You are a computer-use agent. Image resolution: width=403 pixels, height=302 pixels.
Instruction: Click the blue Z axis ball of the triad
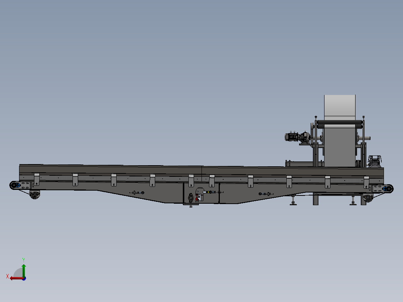(x=24, y=278)
